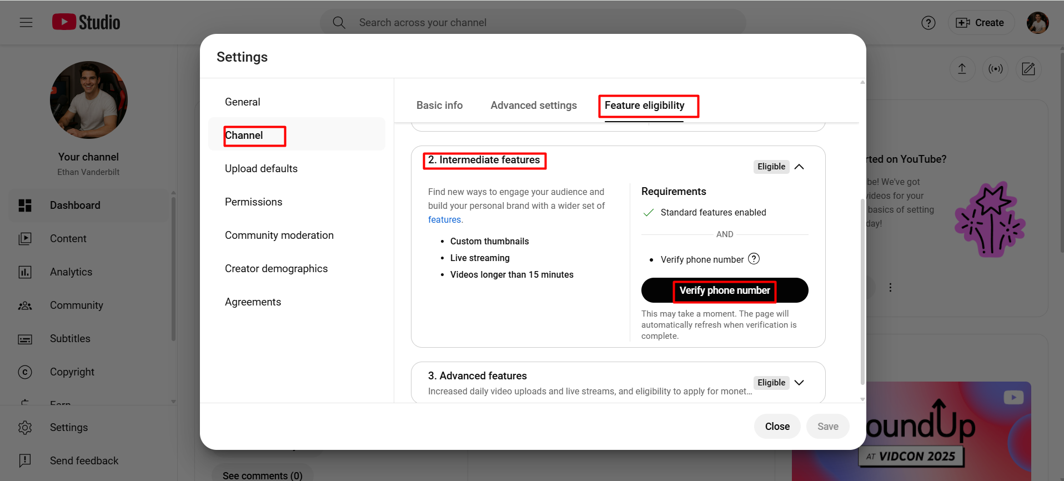Click 'Standard features enabled' requirement text

(713, 213)
